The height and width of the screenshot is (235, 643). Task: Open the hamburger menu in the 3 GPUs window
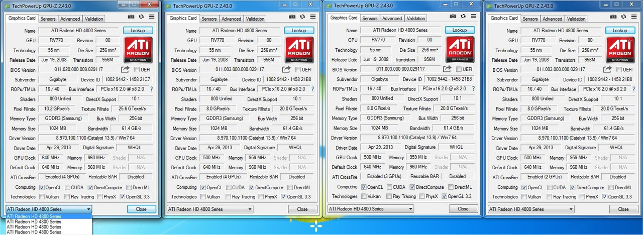point(473,17)
